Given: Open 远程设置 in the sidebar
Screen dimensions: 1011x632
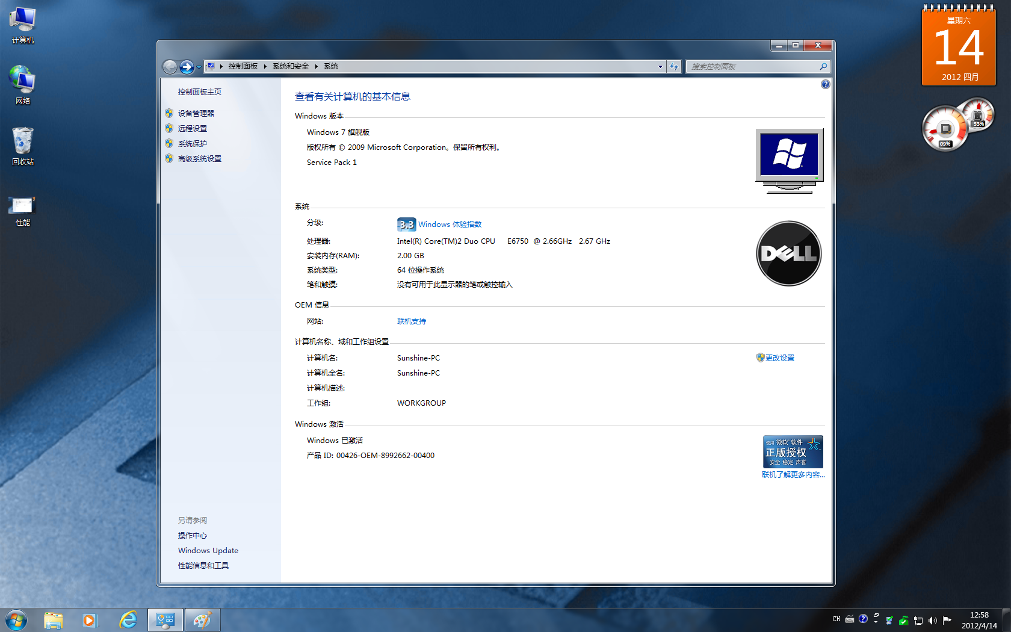Looking at the screenshot, I should click(192, 128).
